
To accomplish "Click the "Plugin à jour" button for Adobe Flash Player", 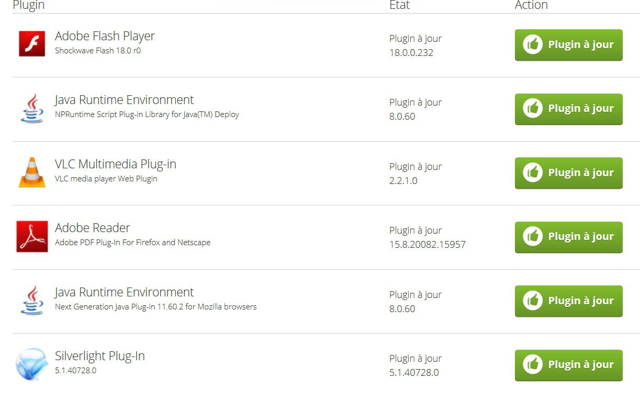I will pyautogui.click(x=568, y=45).
